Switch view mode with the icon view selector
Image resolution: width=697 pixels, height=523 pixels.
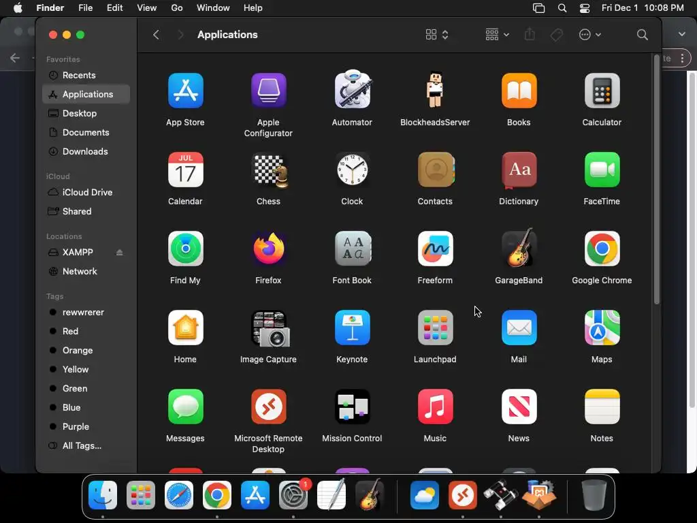click(436, 35)
